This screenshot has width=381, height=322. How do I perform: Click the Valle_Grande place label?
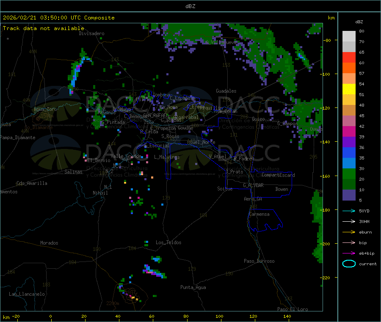tap(126, 156)
